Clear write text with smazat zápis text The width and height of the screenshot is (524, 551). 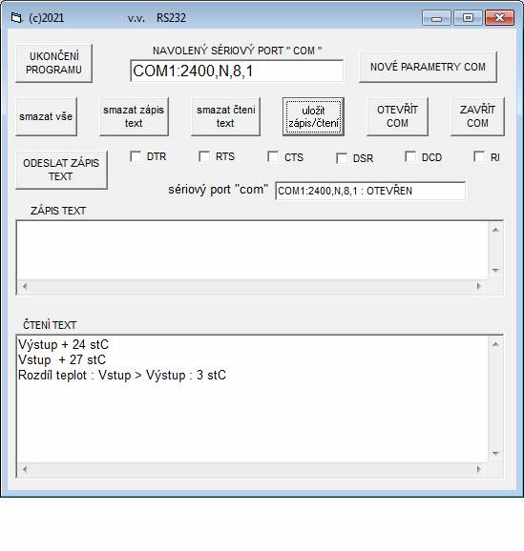pyautogui.click(x=134, y=116)
